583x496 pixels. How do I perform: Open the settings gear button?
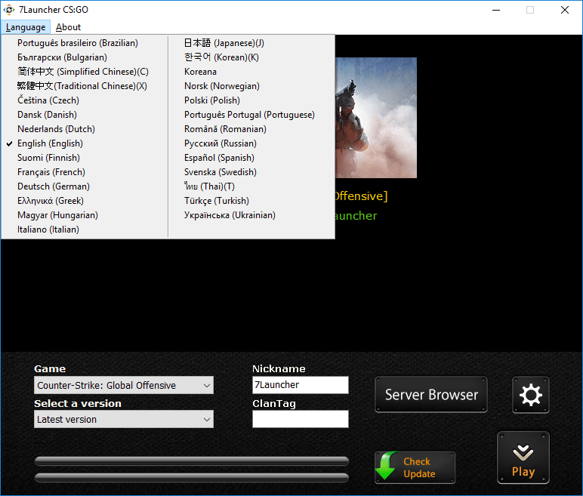[531, 395]
